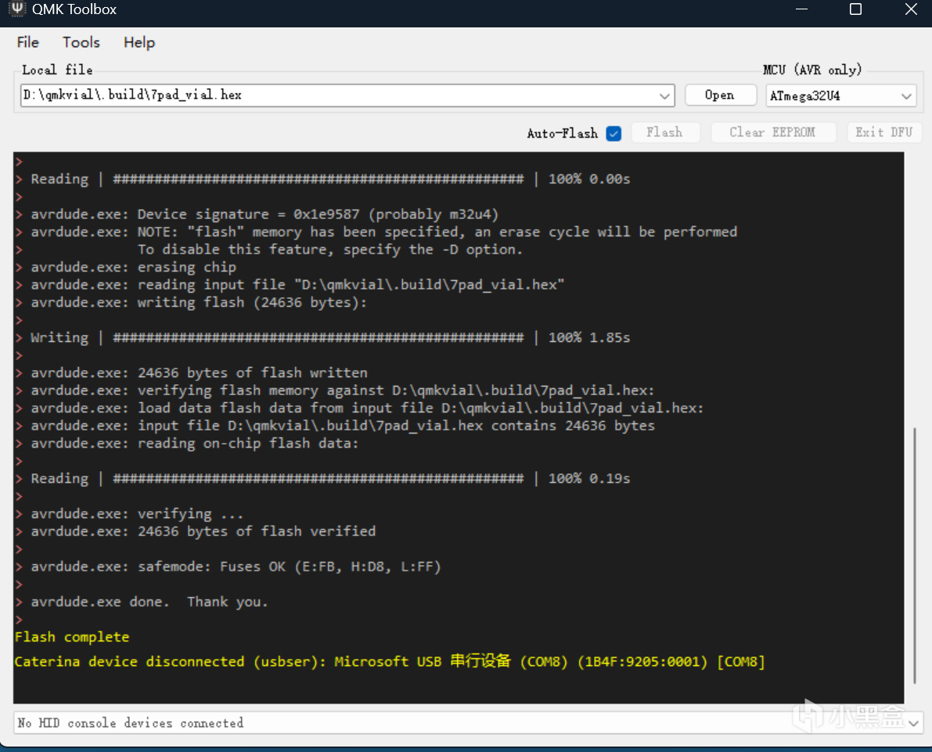Click the 'No HID console devices connected' text
Viewport: 932px width, 752px height.
(130, 723)
